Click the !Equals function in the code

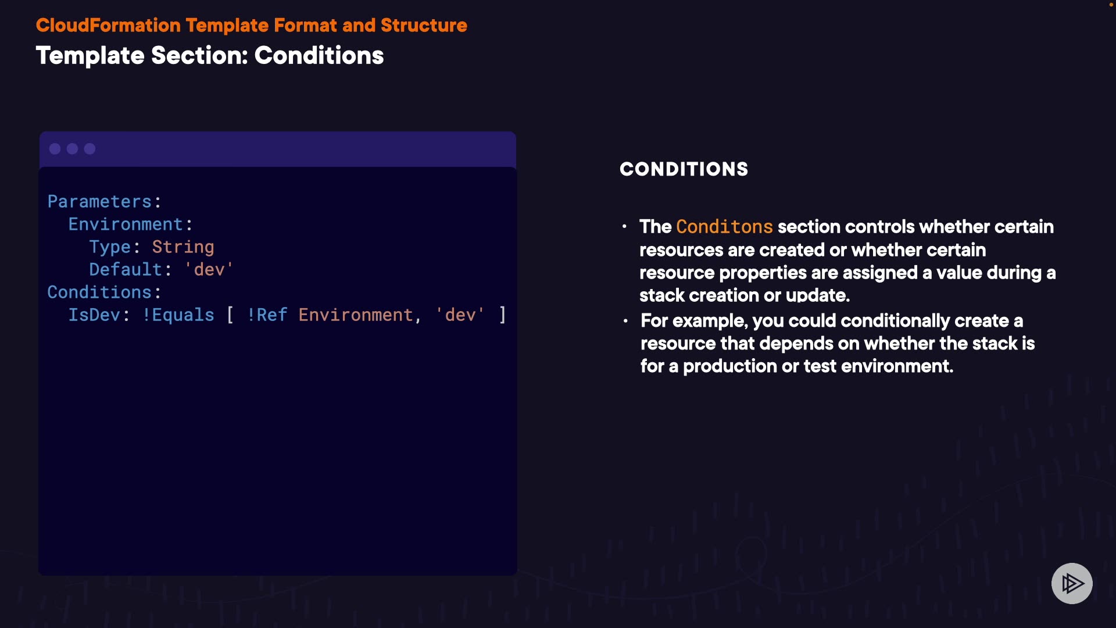pos(178,315)
